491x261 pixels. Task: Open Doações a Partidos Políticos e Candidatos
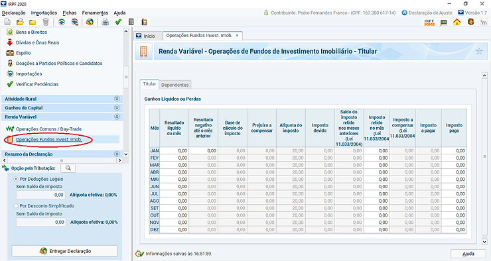point(59,63)
